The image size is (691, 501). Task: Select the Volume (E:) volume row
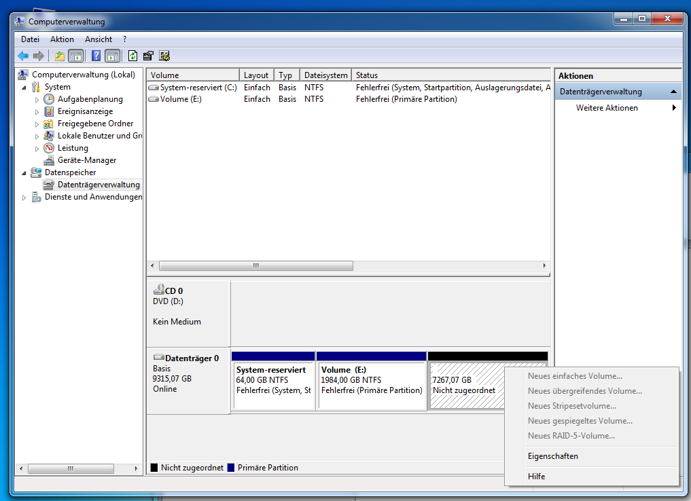(x=349, y=99)
